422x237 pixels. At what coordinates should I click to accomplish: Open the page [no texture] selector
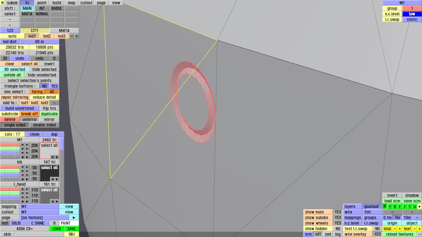click(x=44, y=218)
